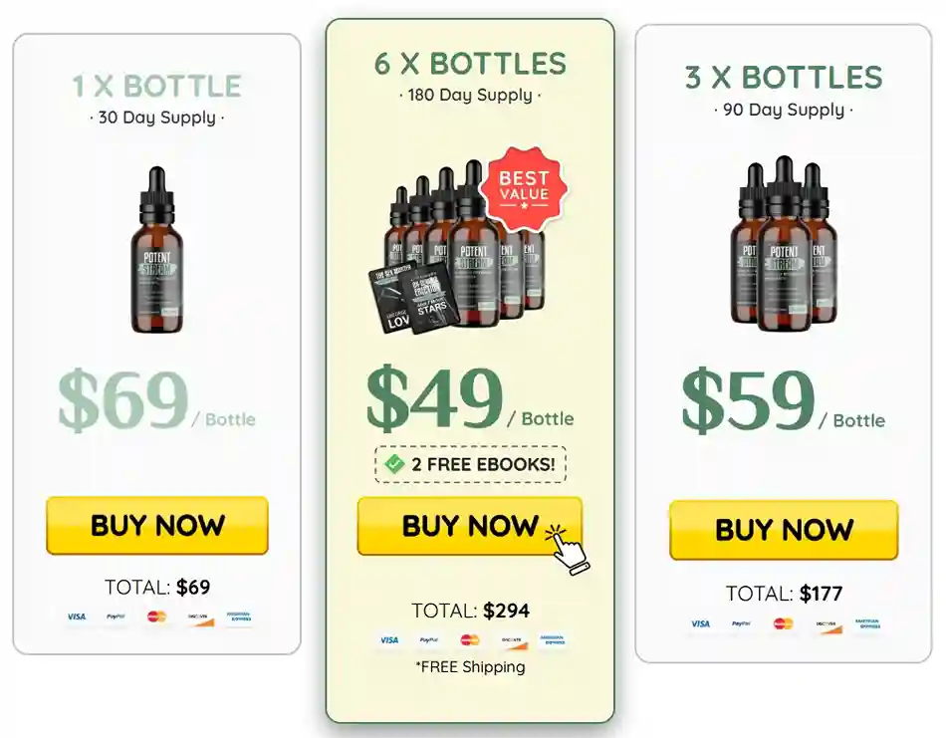The height and width of the screenshot is (738, 946).
Task: Click BUY NOW for the 1 bottle package
Action: tap(157, 525)
